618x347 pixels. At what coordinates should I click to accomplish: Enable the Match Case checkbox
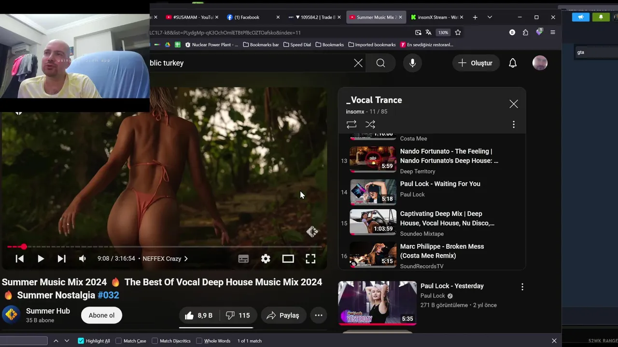click(119, 341)
